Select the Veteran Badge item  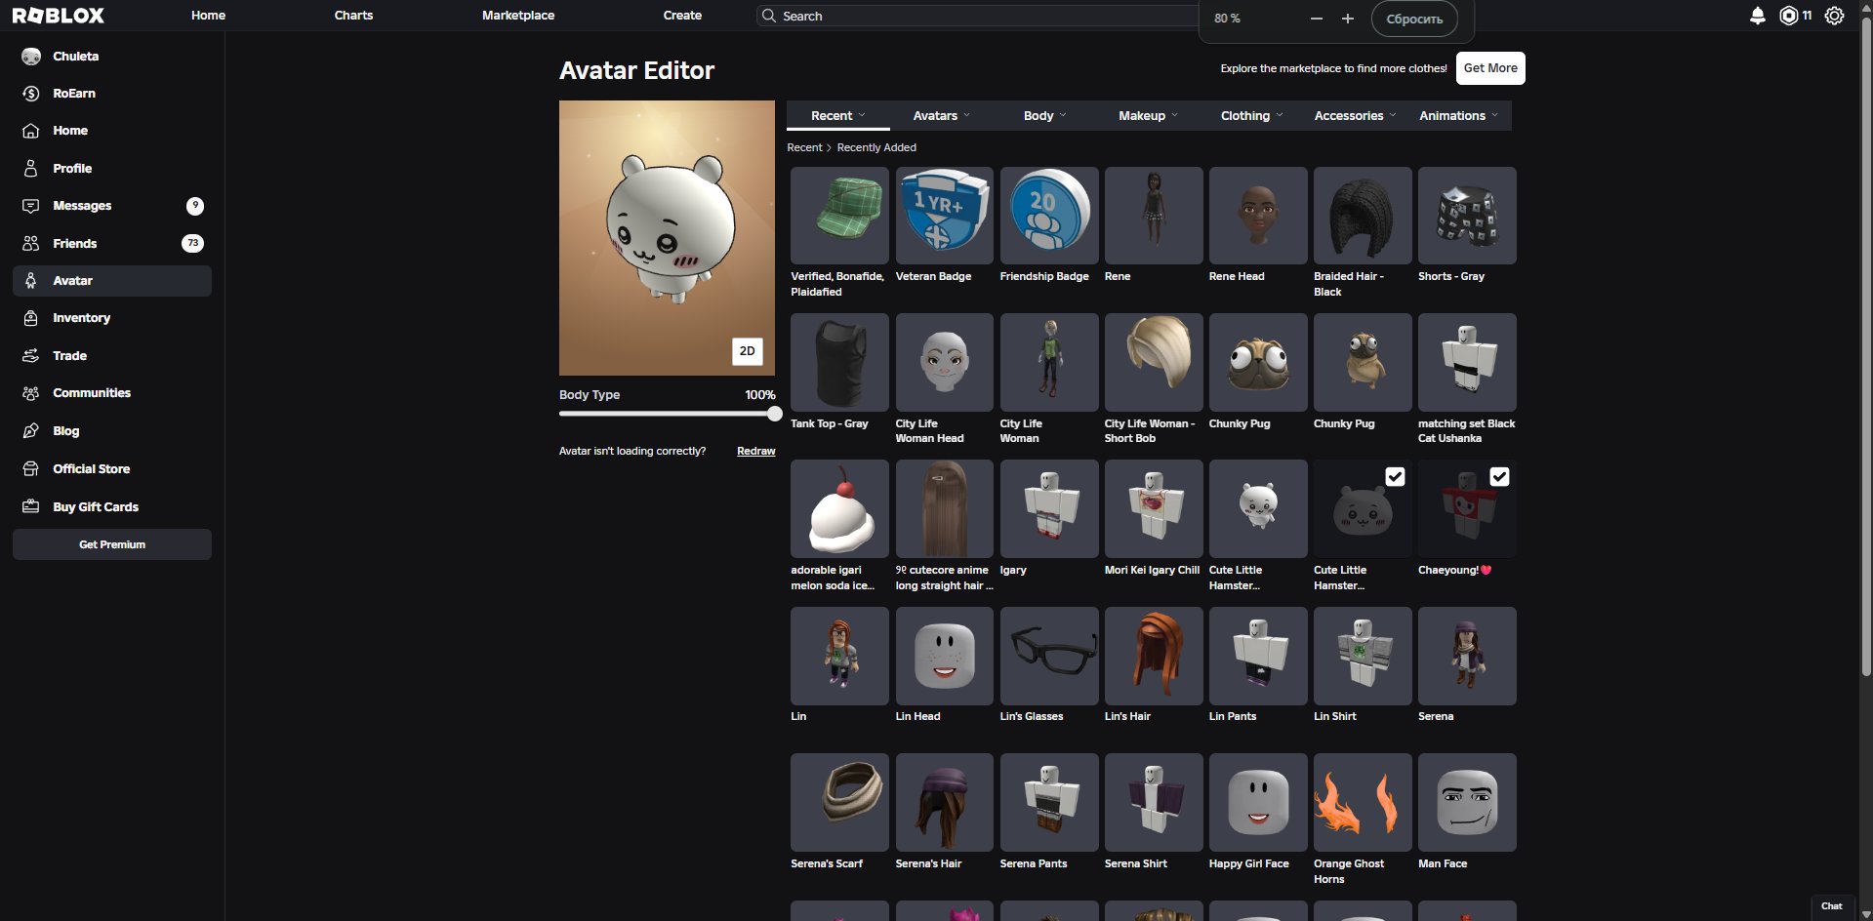click(x=944, y=216)
